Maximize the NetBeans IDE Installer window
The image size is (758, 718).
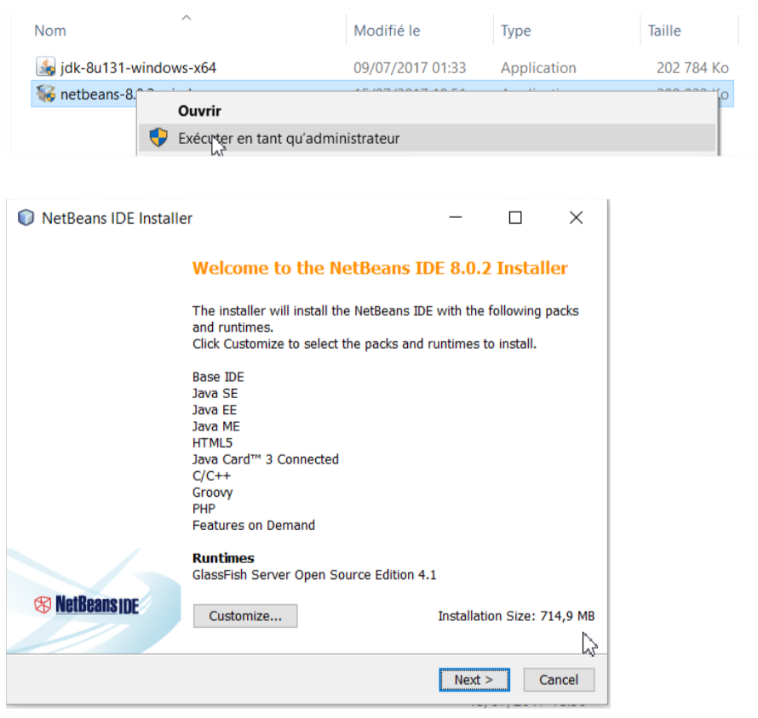pyautogui.click(x=515, y=218)
